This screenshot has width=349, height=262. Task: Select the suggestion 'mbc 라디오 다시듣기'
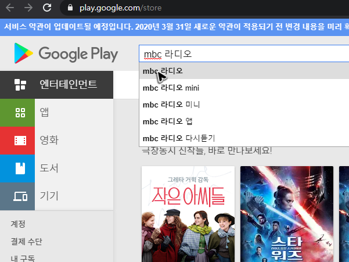tap(244, 138)
